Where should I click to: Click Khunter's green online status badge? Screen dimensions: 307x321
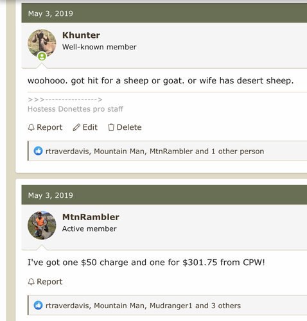point(42,56)
